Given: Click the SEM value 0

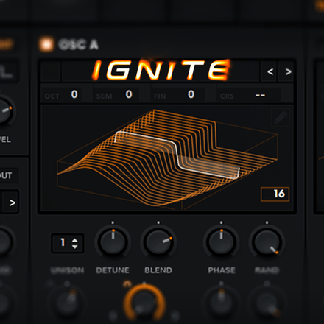Looking at the screenshot, I should point(129,94).
